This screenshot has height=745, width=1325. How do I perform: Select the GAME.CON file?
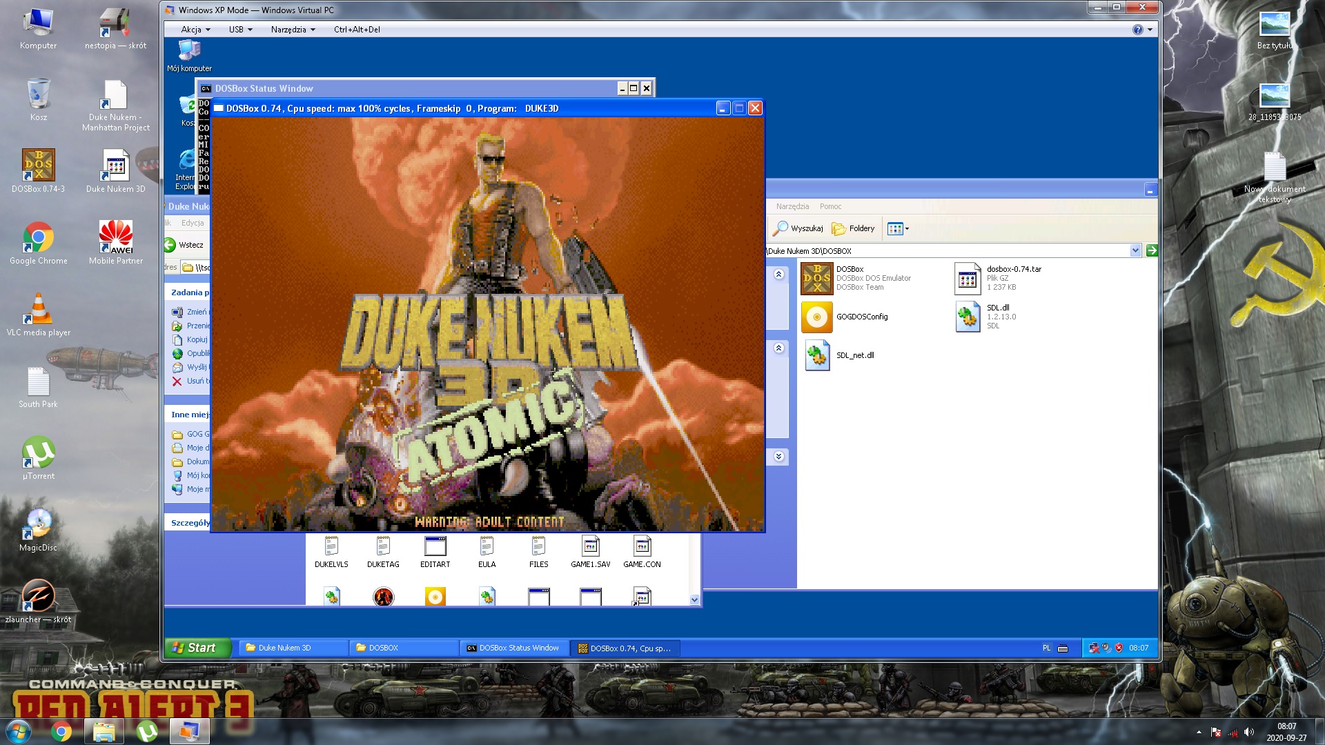pos(642,552)
